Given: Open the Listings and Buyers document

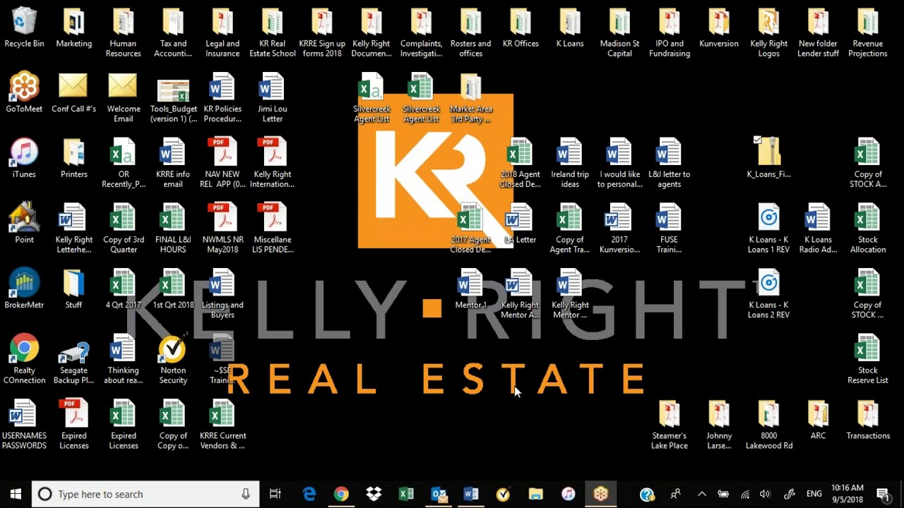Looking at the screenshot, I should 222,294.
